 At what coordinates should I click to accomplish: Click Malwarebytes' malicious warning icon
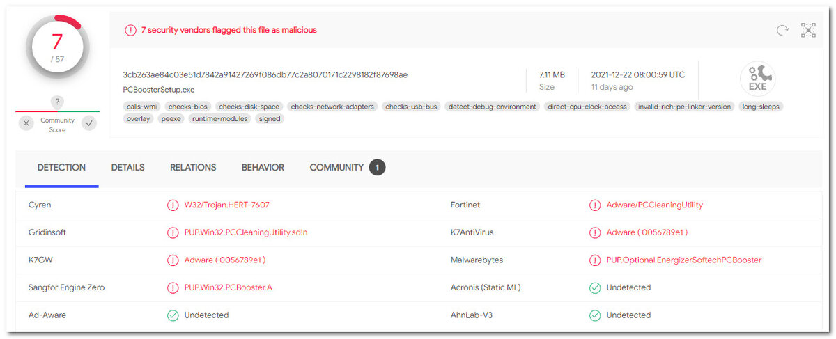pyautogui.click(x=595, y=260)
